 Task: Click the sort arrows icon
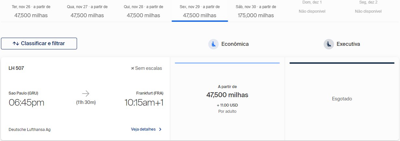coord(16,44)
